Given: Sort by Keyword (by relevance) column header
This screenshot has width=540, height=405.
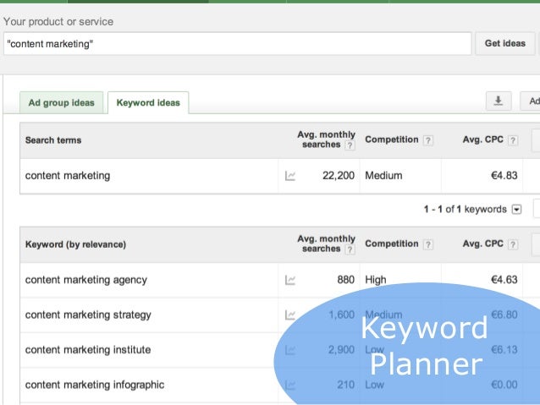Looking at the screenshot, I should pos(75,244).
